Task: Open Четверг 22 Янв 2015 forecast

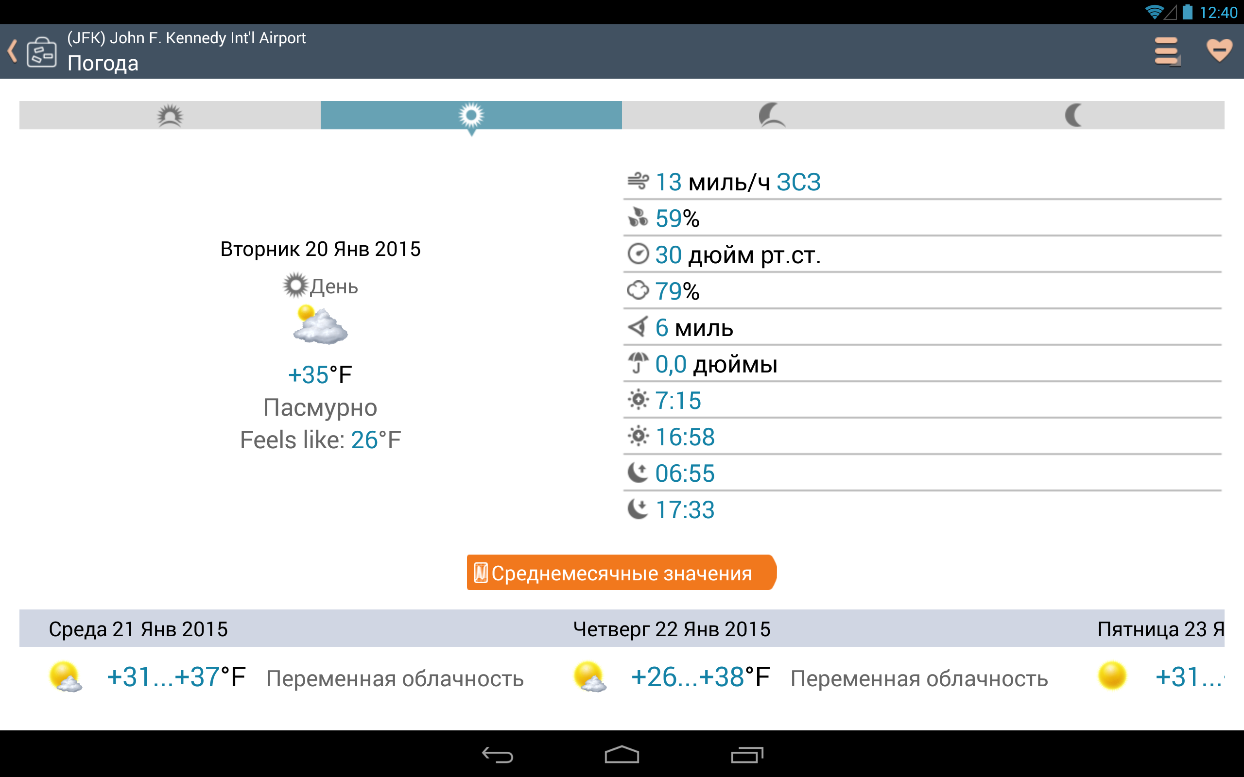Action: tap(672, 629)
